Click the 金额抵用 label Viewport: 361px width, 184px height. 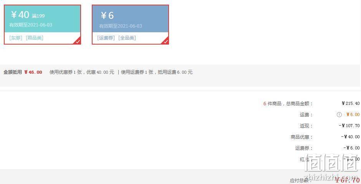(x=13, y=72)
